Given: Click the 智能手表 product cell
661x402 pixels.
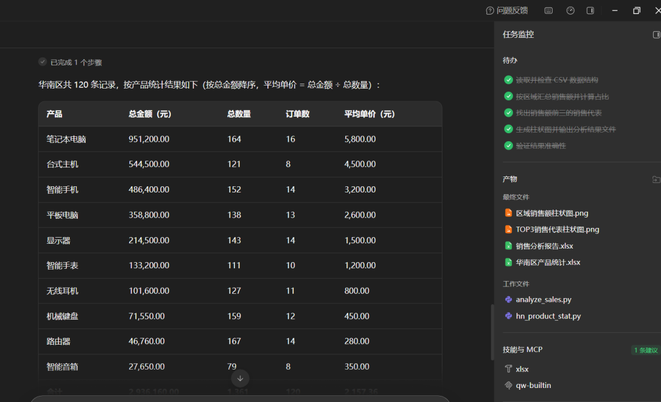Looking at the screenshot, I should [62, 266].
